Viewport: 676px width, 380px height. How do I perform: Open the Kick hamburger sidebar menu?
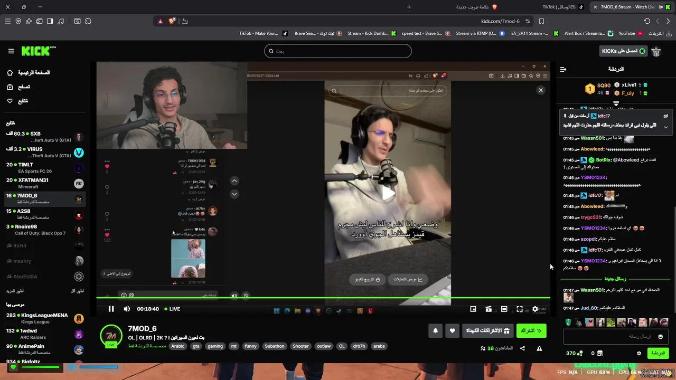coord(11,51)
